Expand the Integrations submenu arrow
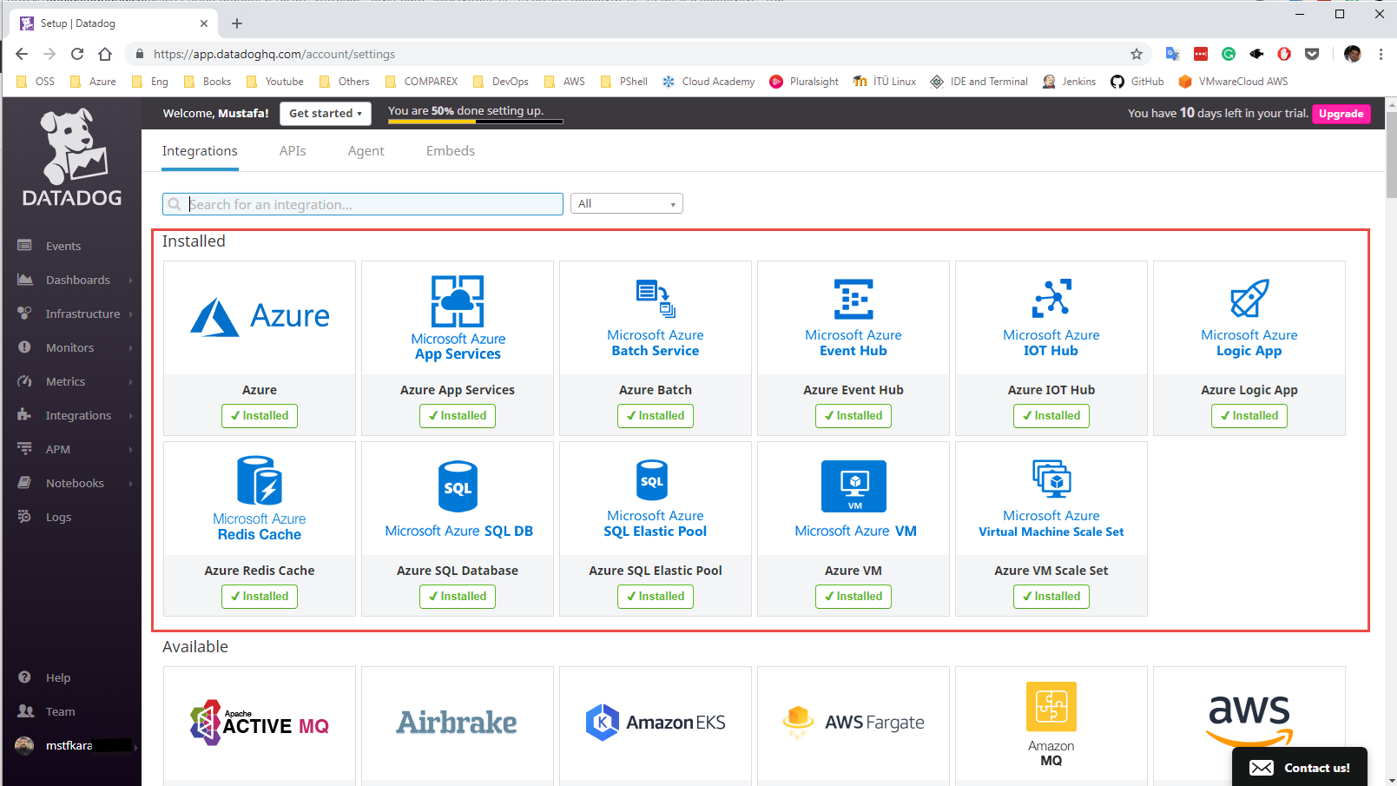1397x786 pixels. (131, 415)
